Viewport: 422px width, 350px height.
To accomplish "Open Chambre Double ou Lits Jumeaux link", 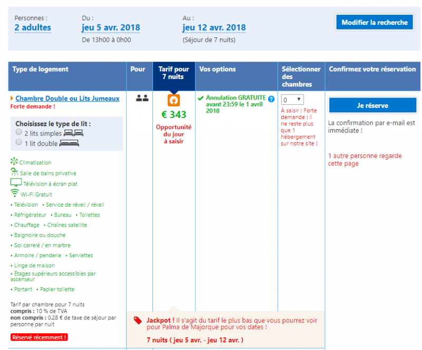I will pos(68,99).
